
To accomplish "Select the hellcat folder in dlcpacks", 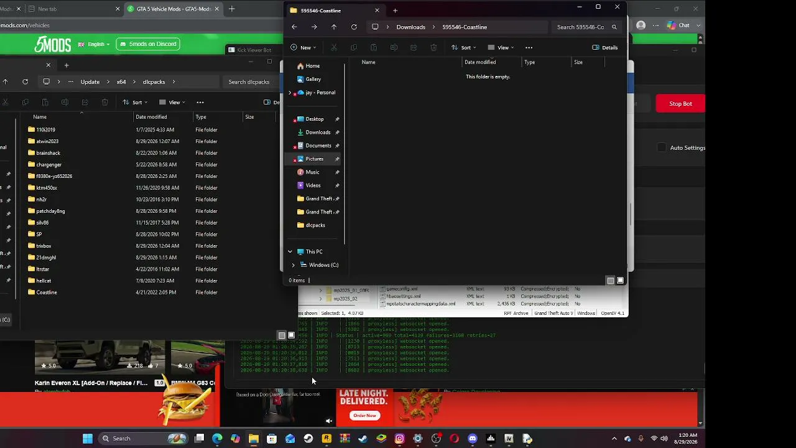I will click(44, 281).
